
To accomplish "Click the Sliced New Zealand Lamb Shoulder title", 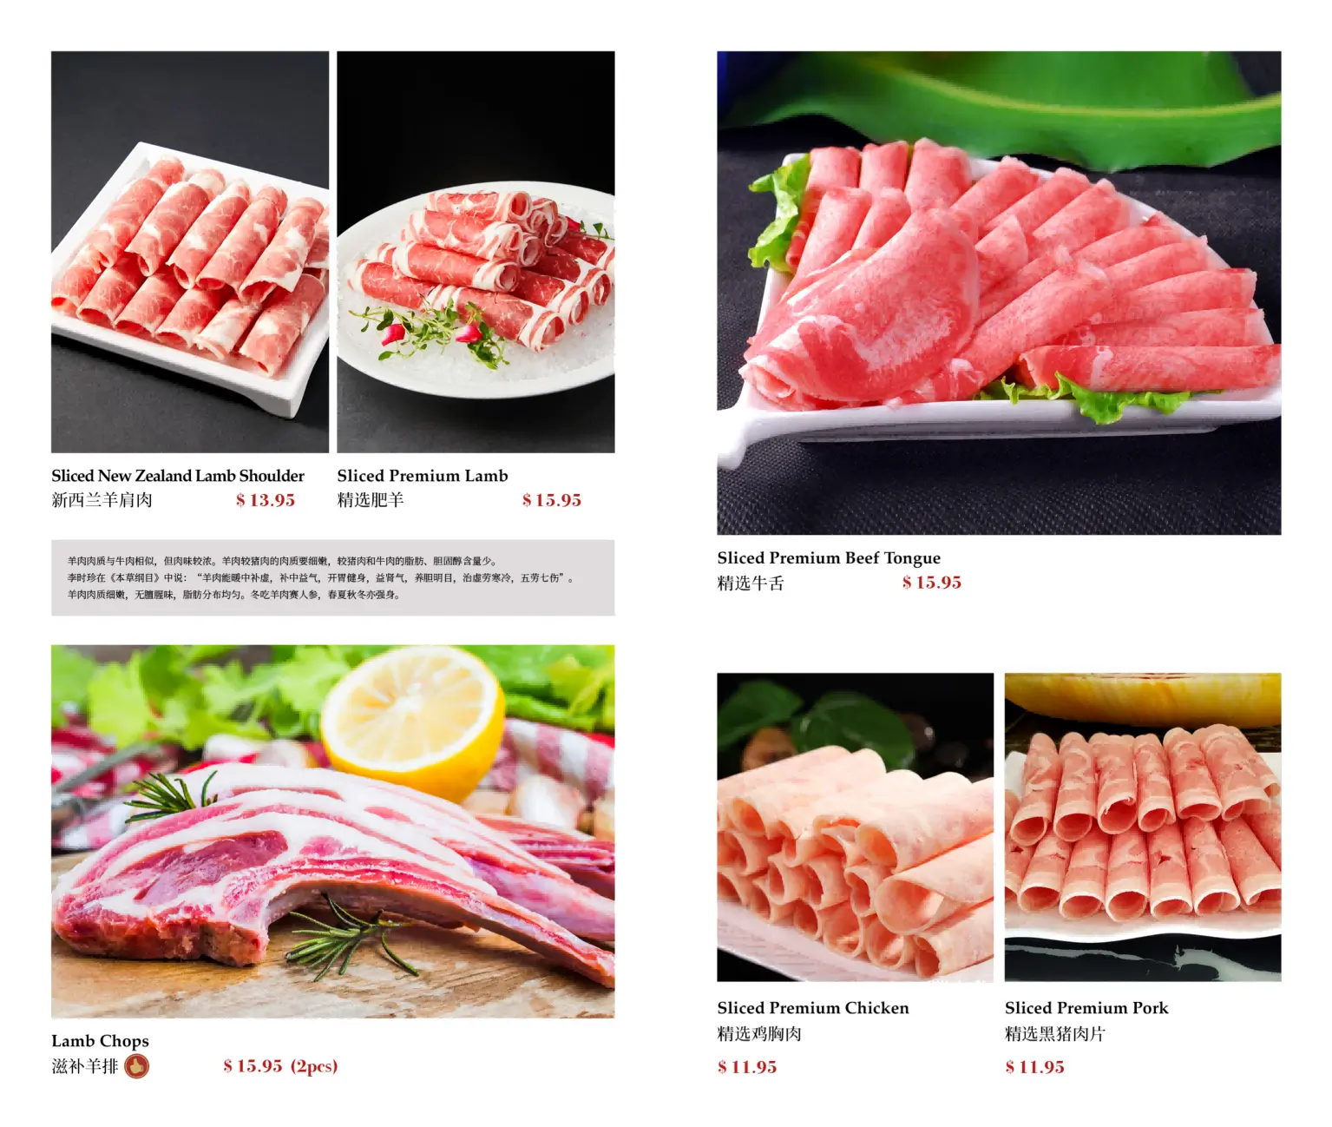I will coord(178,476).
